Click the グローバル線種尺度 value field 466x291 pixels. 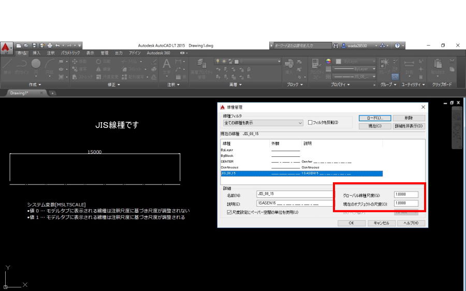406,194
